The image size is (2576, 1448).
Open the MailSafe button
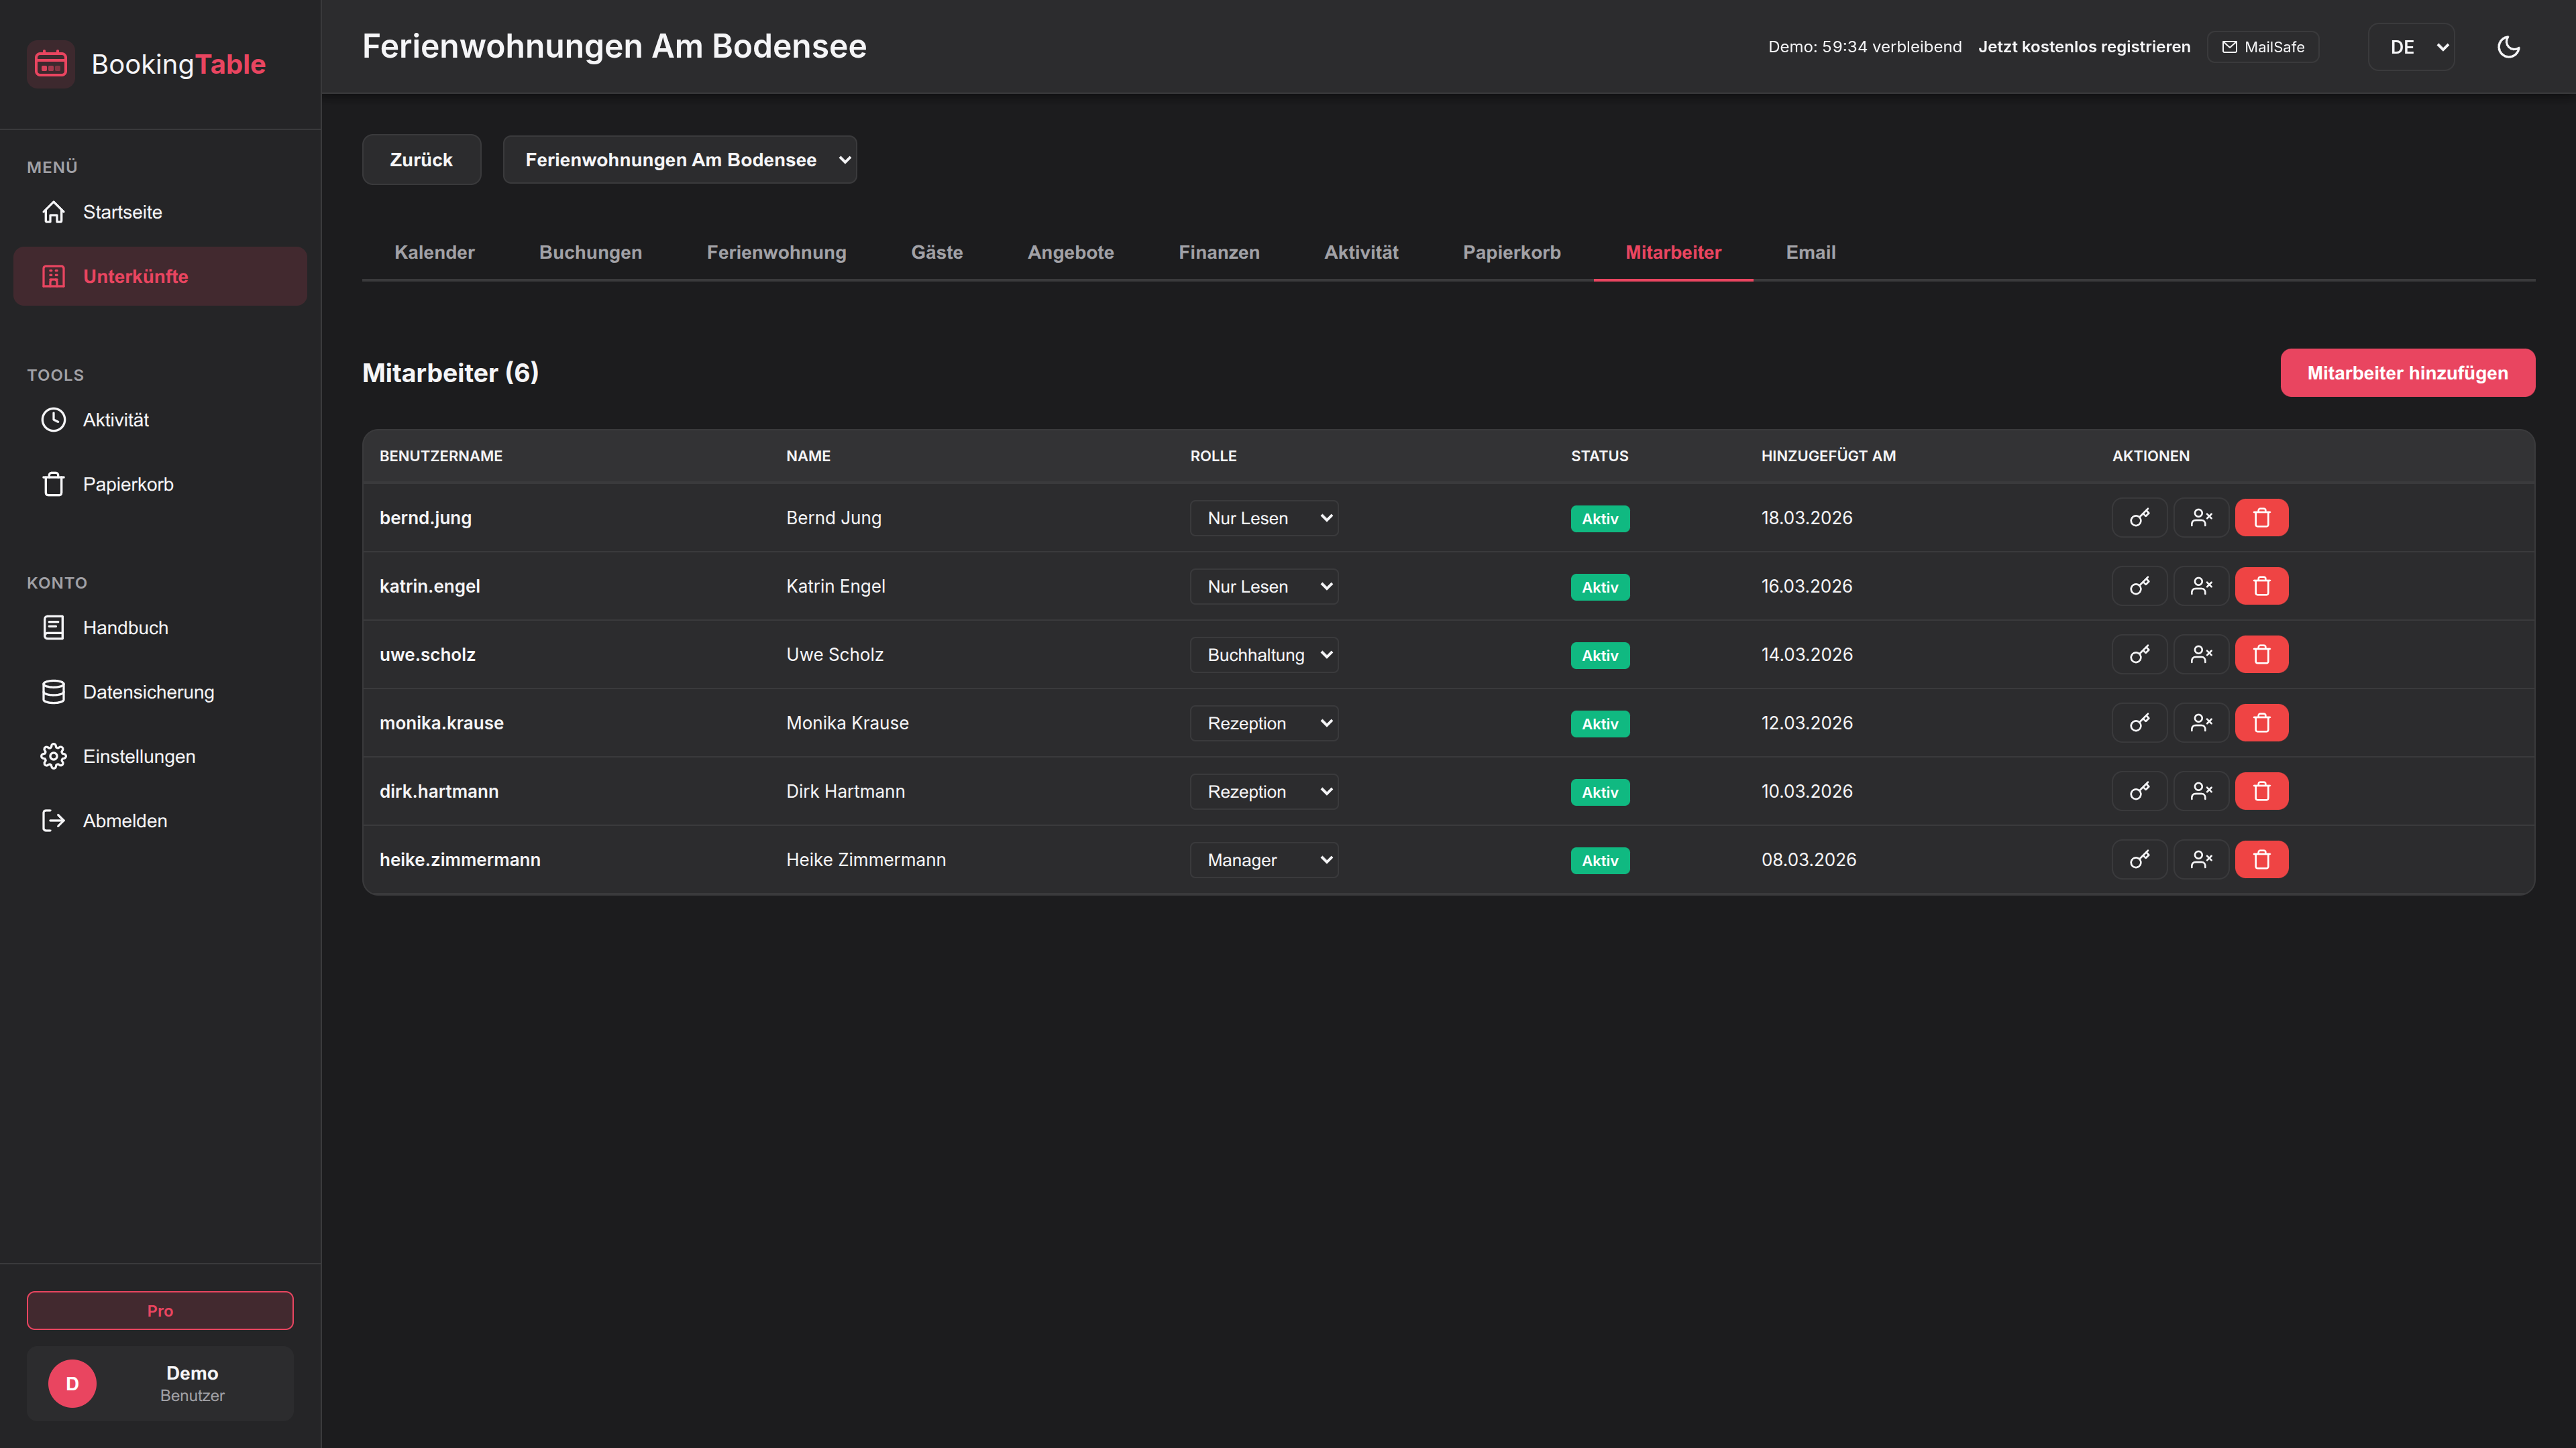pos(2263,47)
